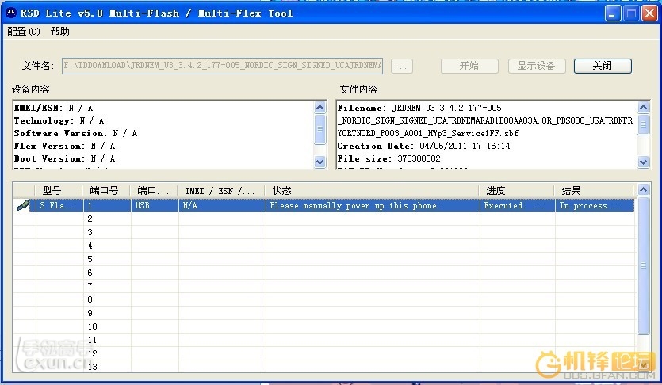
Task: Open the 配置(C) menu
Action: point(24,32)
